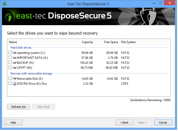Click the 100.43 GB capacity value

(87, 63)
